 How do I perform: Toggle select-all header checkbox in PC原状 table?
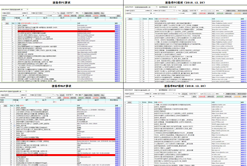point(16,23)
